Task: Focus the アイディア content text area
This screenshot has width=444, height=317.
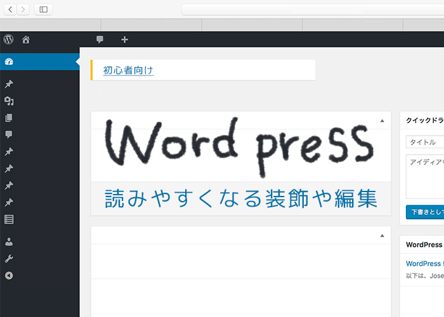Action: [425, 176]
